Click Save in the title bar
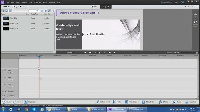200x112 pixels. coord(177,2)
